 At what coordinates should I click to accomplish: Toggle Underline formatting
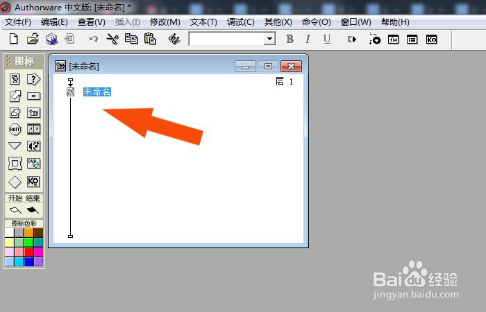coord(327,39)
